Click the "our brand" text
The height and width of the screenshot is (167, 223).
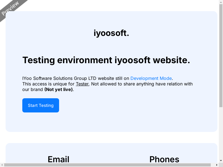[33, 89]
